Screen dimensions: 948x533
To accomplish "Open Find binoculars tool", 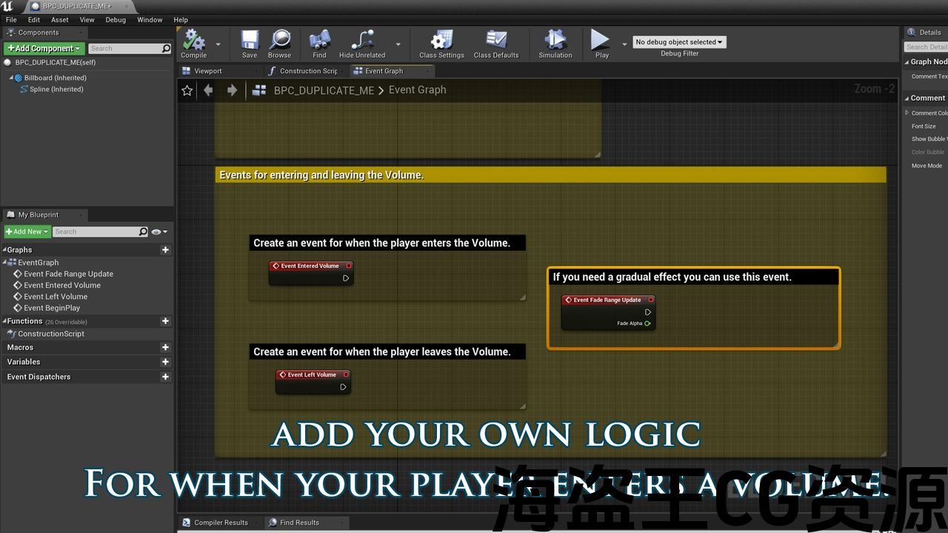I will click(319, 41).
